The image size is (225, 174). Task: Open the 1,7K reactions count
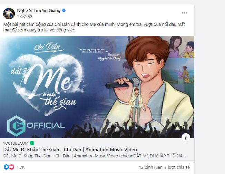(x=20, y=167)
